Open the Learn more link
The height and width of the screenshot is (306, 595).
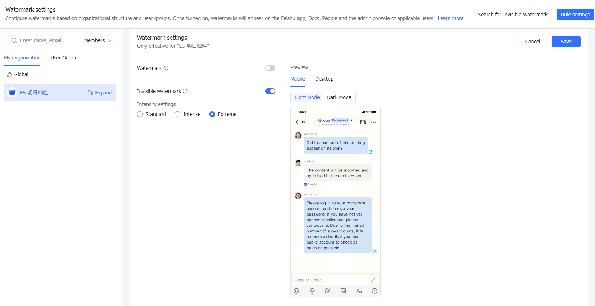click(451, 18)
